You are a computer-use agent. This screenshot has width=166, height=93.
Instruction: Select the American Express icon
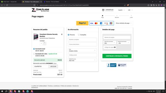101,23
